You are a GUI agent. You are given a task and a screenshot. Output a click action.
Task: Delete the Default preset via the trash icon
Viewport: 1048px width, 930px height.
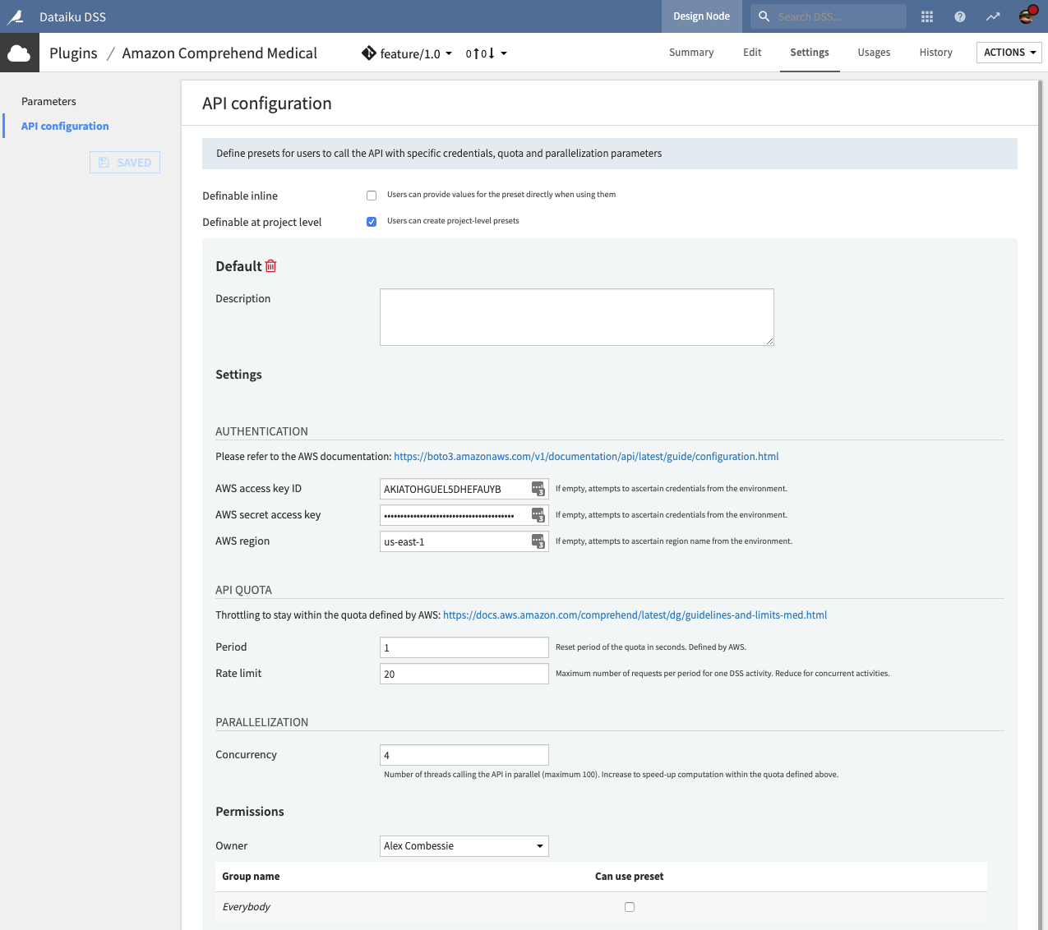271,265
